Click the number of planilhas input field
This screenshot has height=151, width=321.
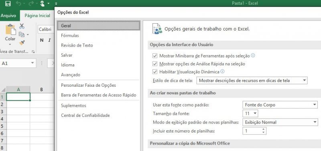coord(252,131)
